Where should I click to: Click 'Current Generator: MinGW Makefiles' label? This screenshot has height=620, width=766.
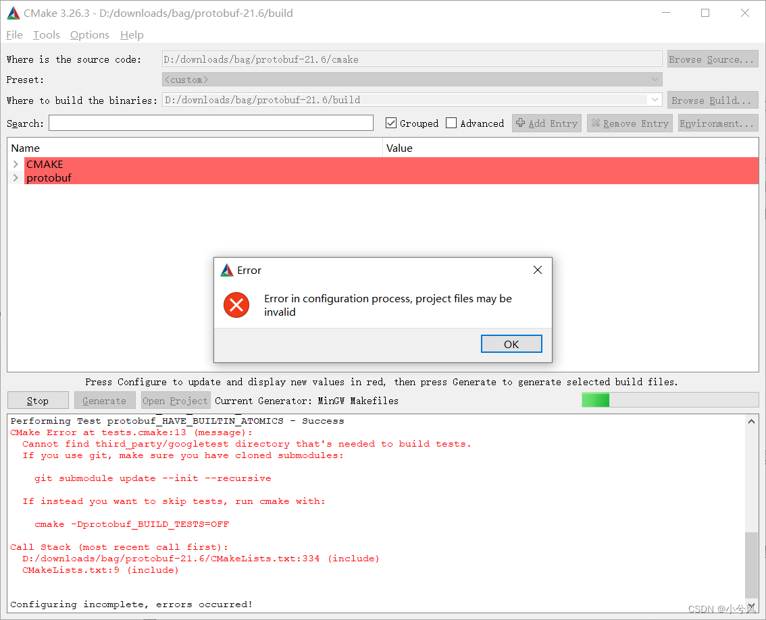pyautogui.click(x=306, y=401)
